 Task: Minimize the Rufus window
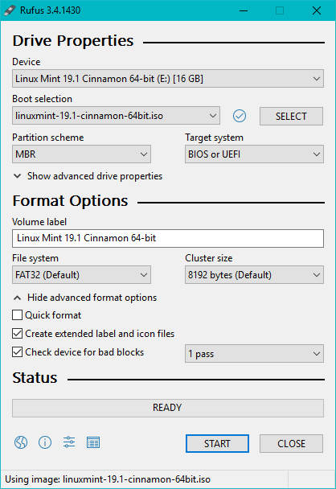[244, 10]
